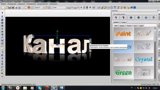The width and height of the screenshot is (160, 90).
Task: Apply the ICE text style thumbnail
Action: pyautogui.click(x=144, y=46)
